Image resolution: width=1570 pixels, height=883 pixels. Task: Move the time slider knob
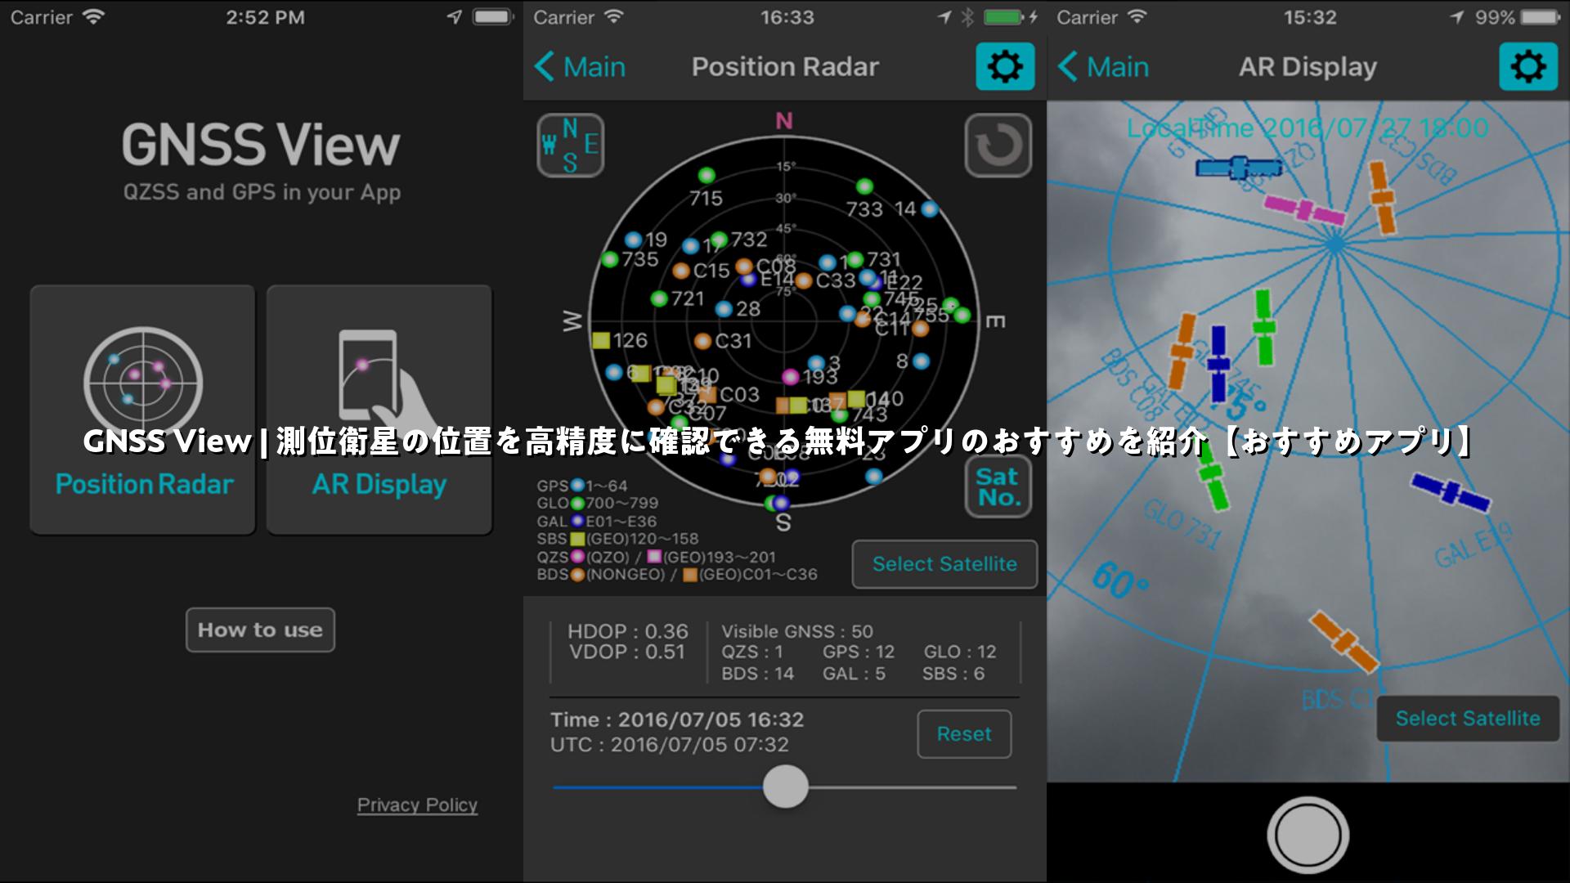pyautogui.click(x=785, y=787)
